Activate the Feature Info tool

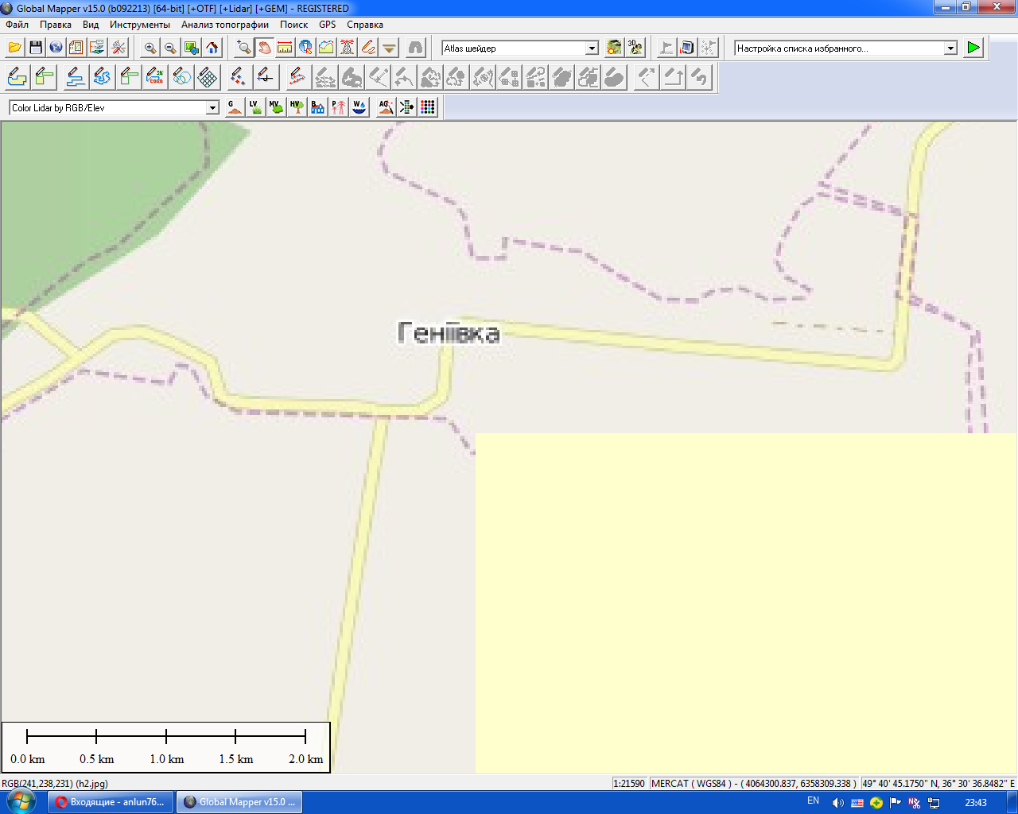click(305, 48)
